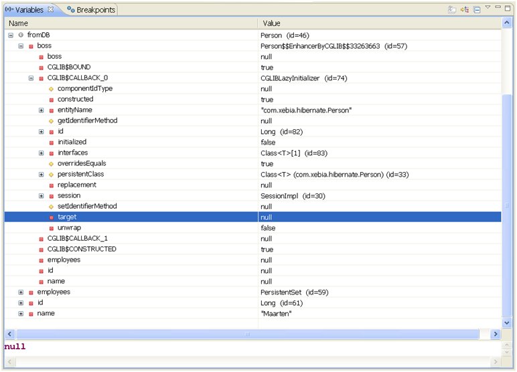Click value Person (id=46)
Screen dimensions: 517x372
[285, 35]
